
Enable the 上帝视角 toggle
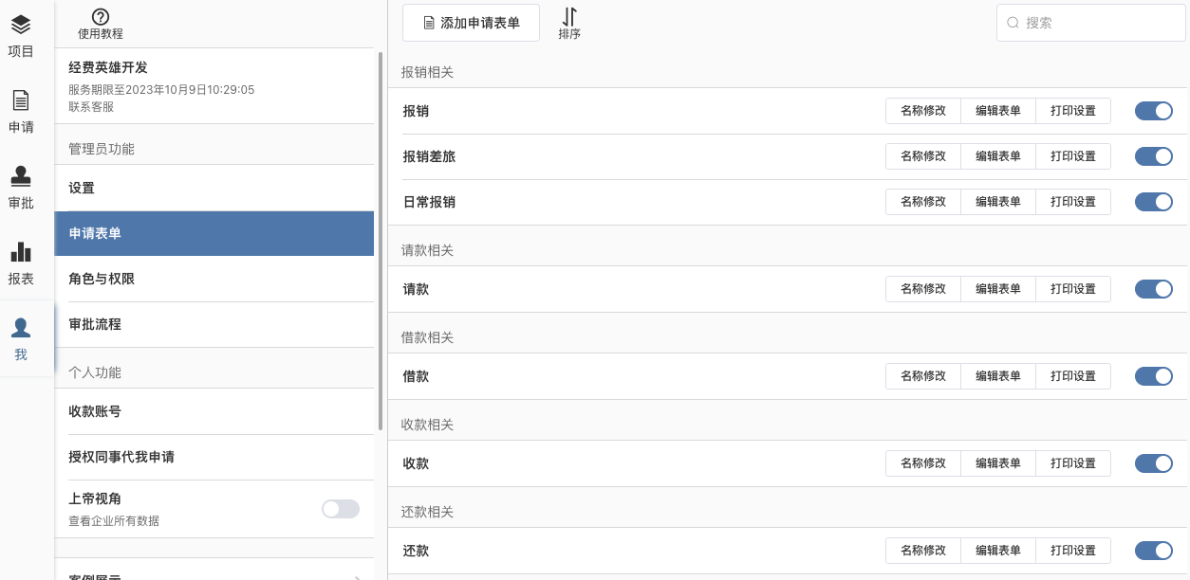click(x=341, y=509)
